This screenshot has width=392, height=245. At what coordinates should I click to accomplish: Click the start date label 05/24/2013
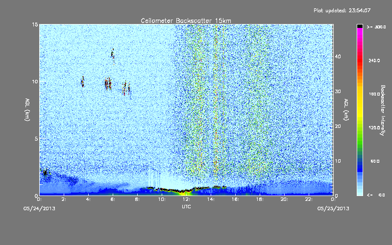(39, 209)
